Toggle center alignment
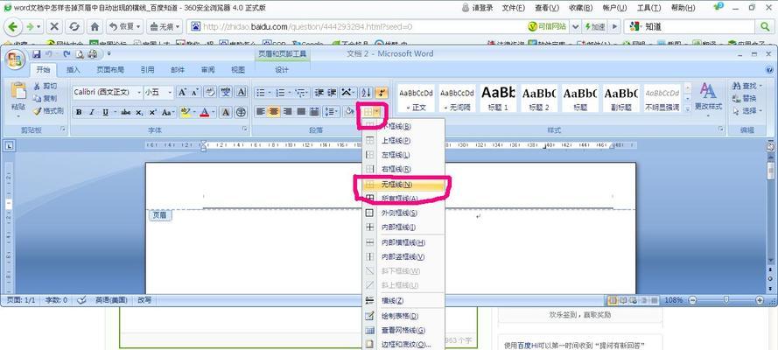This screenshot has height=350, width=778. [273, 112]
